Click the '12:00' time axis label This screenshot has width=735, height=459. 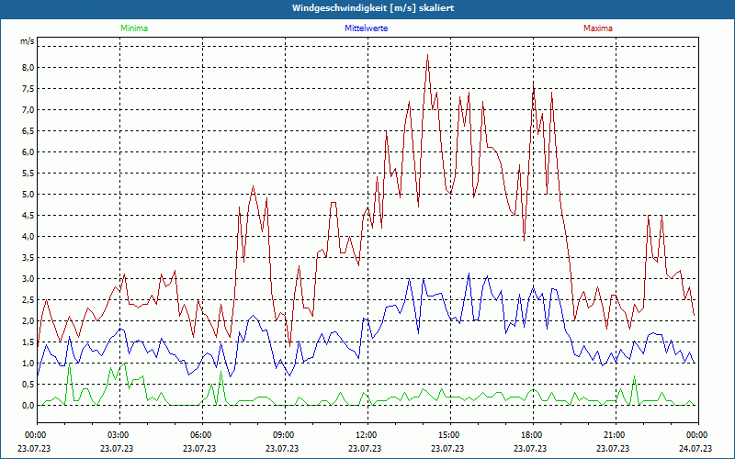[365, 435]
